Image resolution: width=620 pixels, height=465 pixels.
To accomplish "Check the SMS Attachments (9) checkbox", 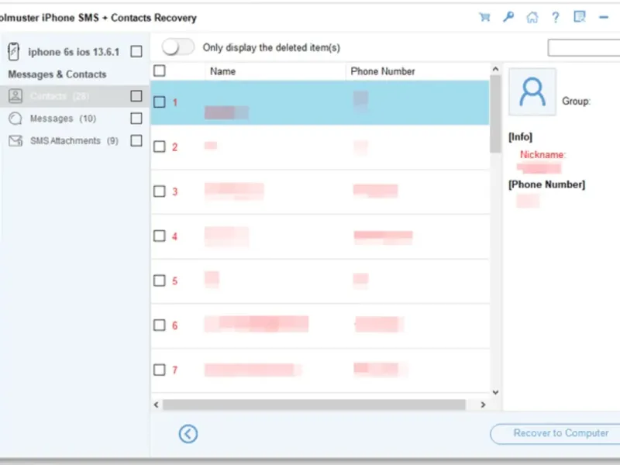I will point(136,141).
